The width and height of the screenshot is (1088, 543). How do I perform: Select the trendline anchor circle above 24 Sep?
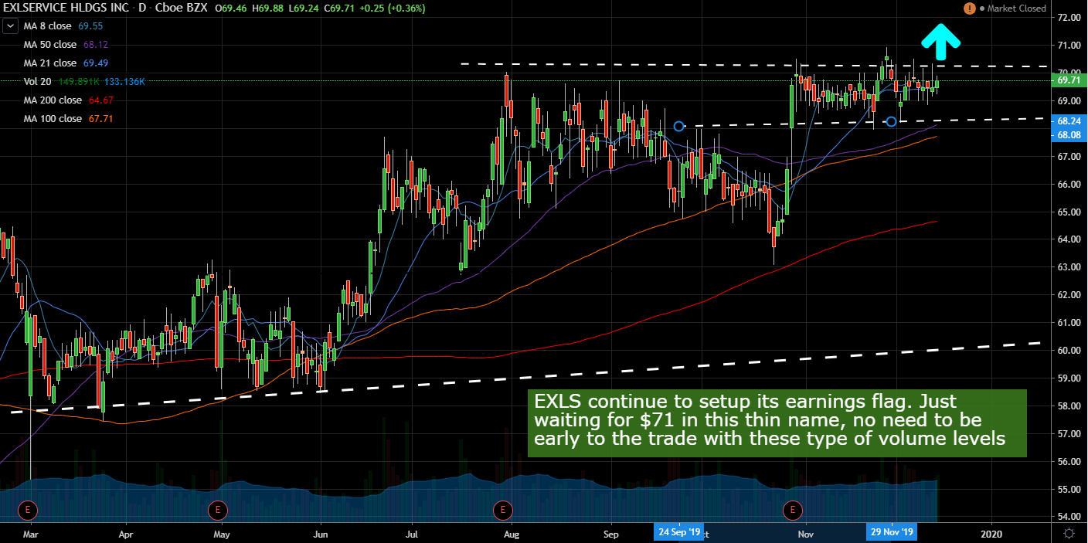[x=678, y=126]
